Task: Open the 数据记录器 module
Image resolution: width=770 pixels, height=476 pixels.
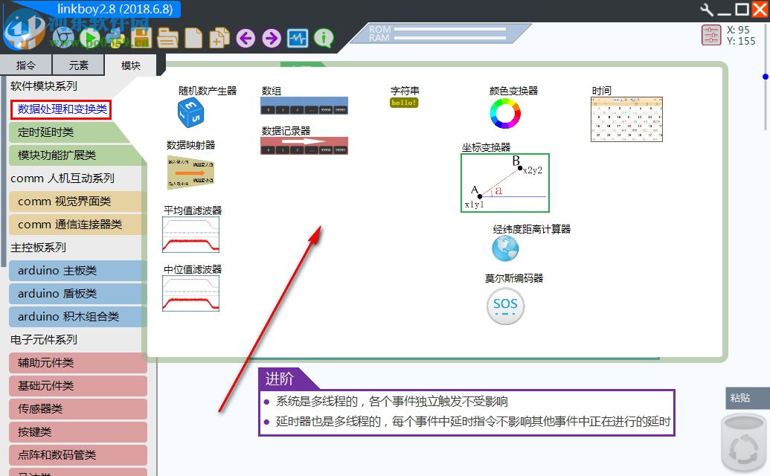Action: tap(304, 146)
